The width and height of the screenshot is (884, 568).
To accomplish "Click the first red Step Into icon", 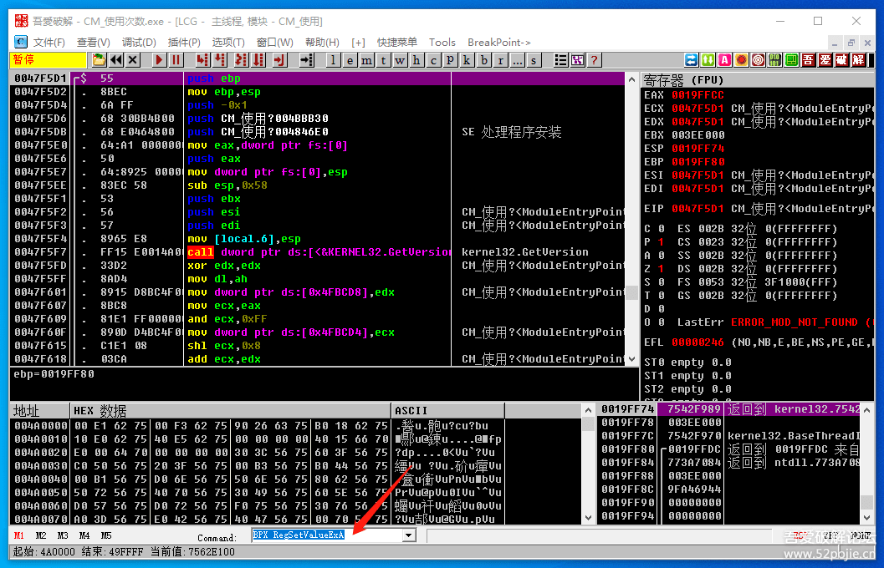I will click(x=202, y=60).
